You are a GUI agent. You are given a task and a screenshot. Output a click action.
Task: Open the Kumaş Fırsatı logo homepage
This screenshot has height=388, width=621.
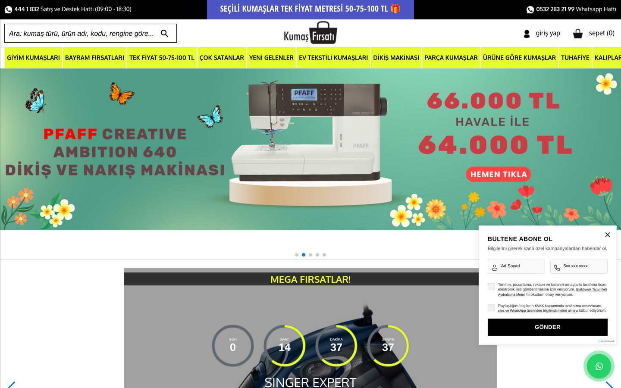point(310,33)
